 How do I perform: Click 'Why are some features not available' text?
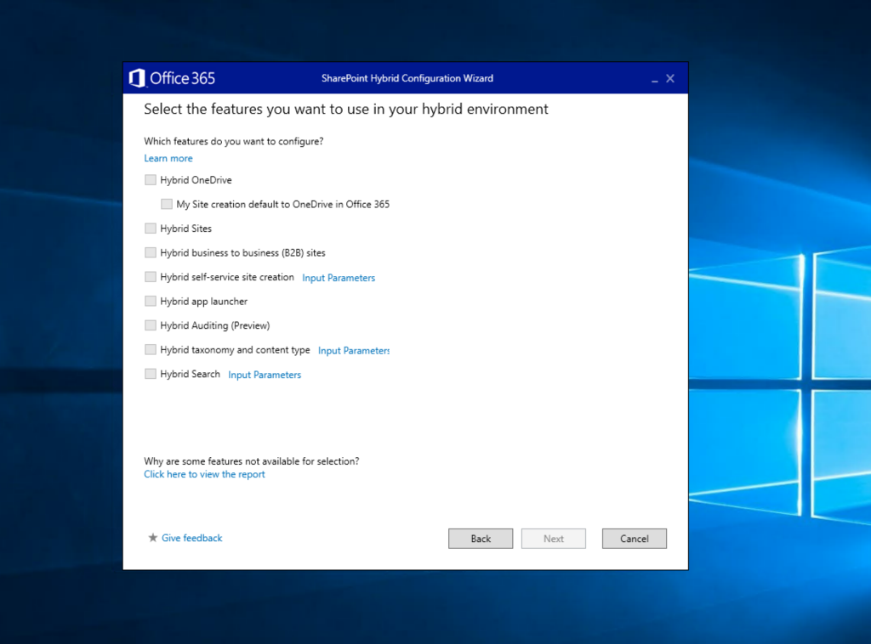(252, 461)
